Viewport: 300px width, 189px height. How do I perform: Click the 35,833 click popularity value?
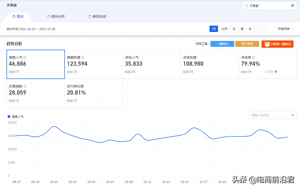(x=134, y=64)
